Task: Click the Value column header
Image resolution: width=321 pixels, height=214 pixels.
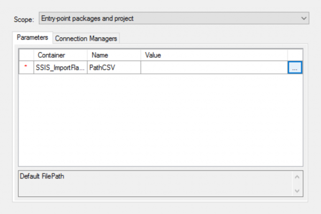Action: pos(214,55)
